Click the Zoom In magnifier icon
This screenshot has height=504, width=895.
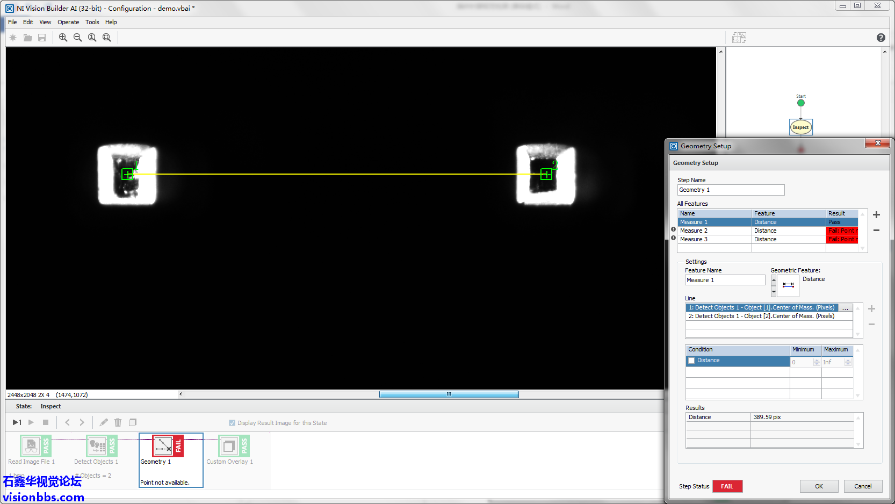pyautogui.click(x=63, y=38)
